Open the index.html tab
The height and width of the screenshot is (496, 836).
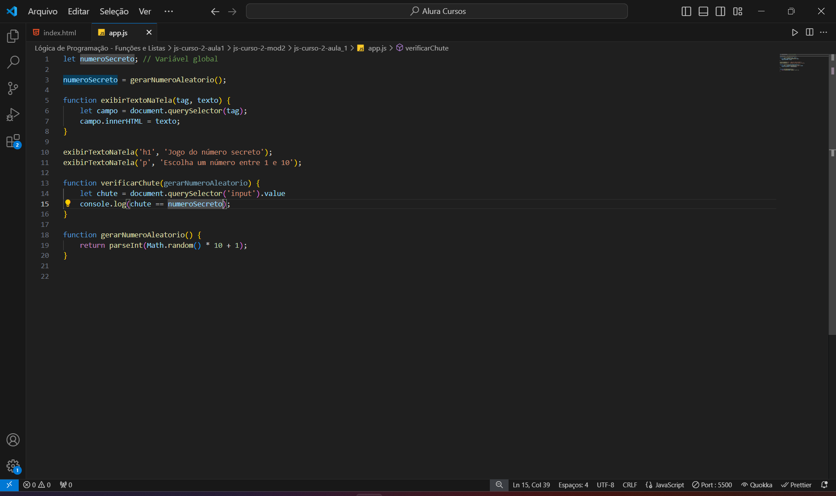pyautogui.click(x=59, y=33)
